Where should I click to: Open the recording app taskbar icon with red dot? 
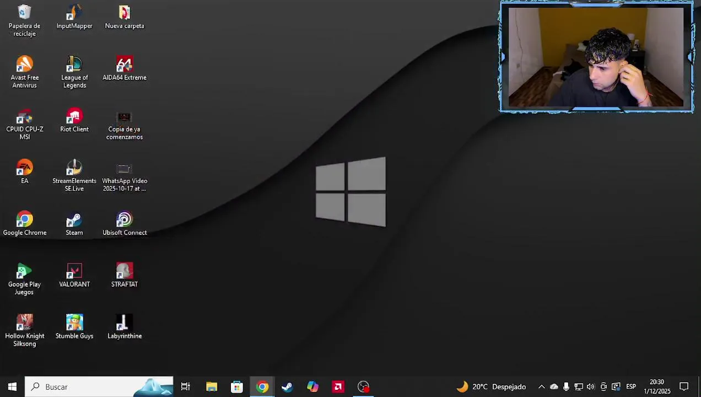pos(364,387)
